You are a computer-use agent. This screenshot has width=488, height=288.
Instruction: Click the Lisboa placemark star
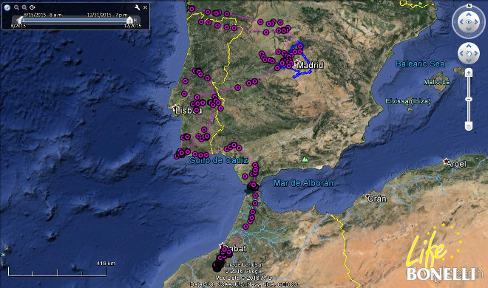pyautogui.click(x=175, y=107)
